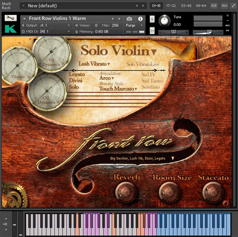Screen dimensions: 238x237
Task: Go to next multi rack preset arrow
Action: coord(143,6)
